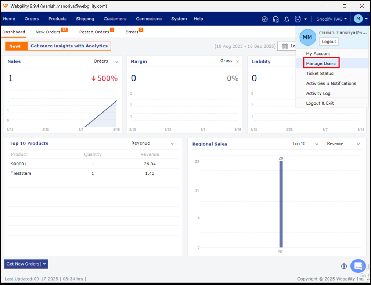Click the activity pulse monitor icon
Screen dimensions: 371x285
(264, 19)
